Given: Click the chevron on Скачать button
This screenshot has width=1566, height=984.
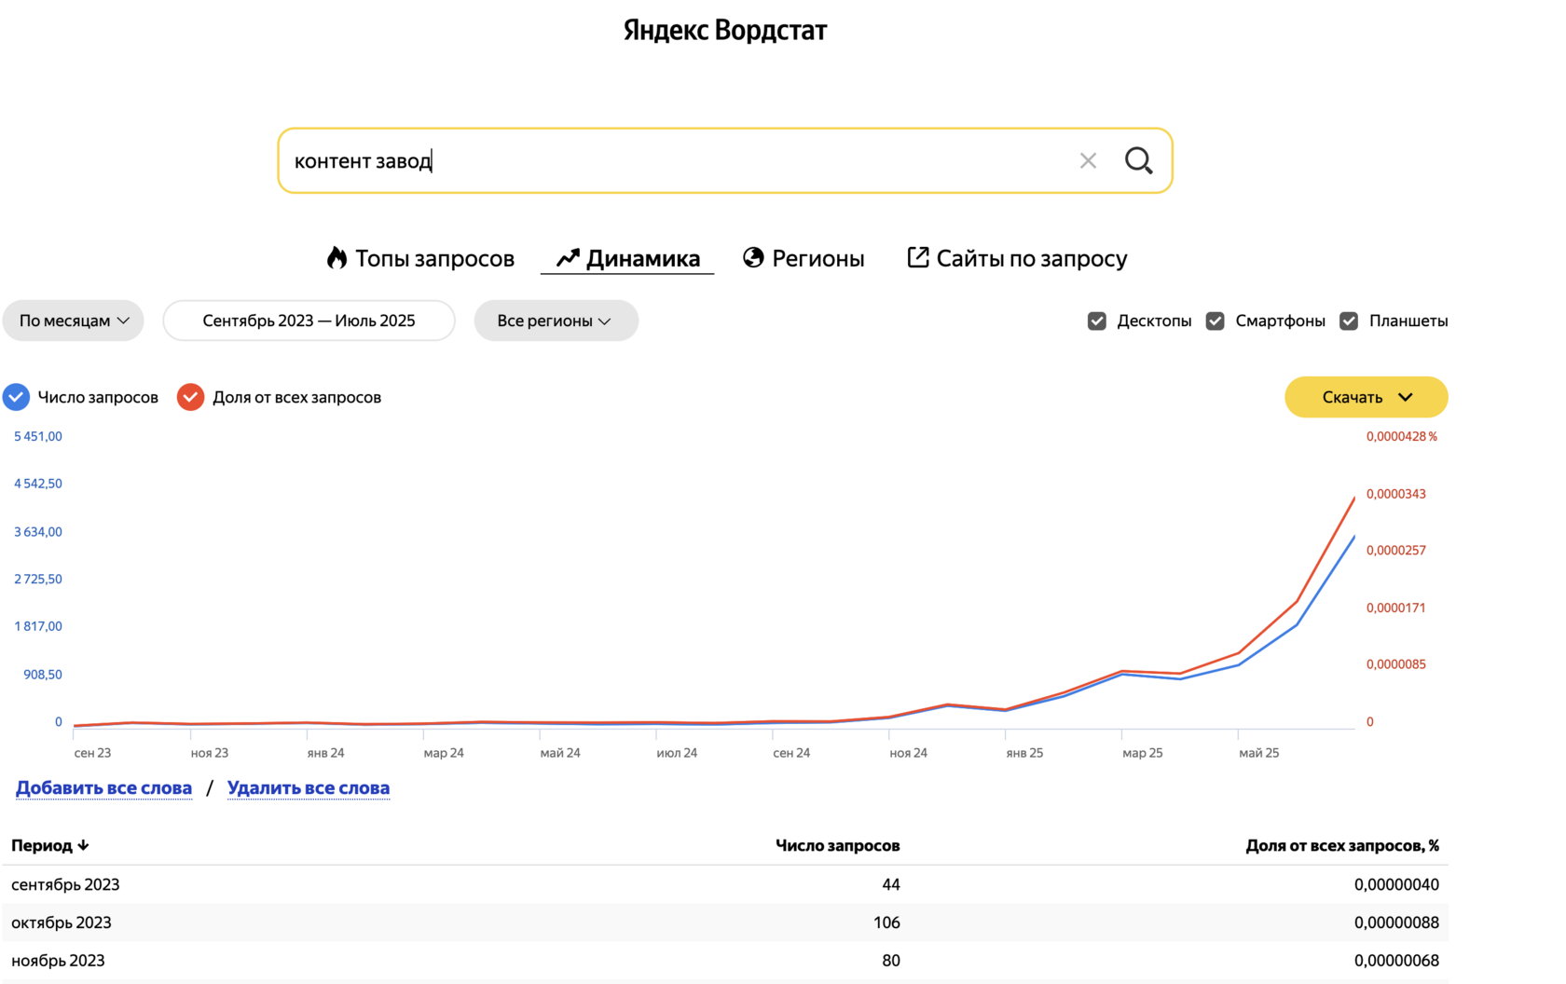Looking at the screenshot, I should coord(1406,397).
